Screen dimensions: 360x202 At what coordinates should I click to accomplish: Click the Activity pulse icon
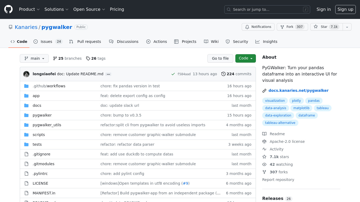point(264,149)
